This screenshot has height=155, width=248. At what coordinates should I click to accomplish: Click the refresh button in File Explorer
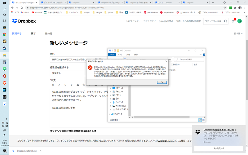point(170,59)
